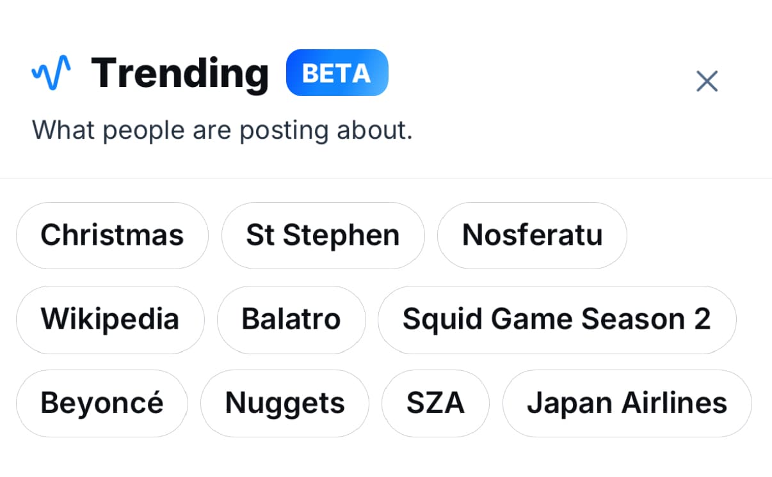Tap the shortest pill in the bottom row
The image size is (772, 477).
[435, 403]
